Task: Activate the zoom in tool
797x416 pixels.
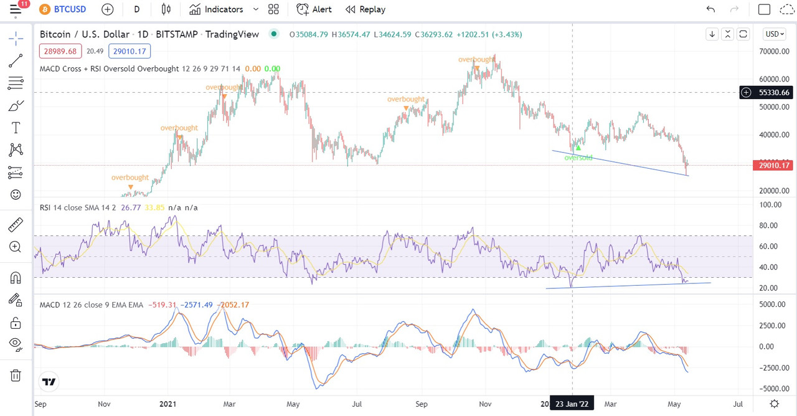Action: pos(16,247)
